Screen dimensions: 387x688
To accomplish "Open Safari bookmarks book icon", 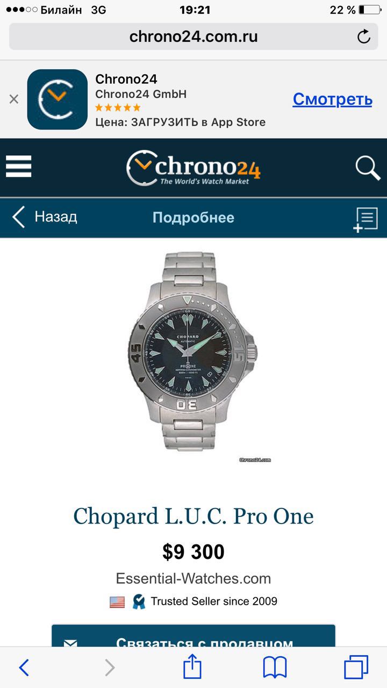I will pos(275,668).
